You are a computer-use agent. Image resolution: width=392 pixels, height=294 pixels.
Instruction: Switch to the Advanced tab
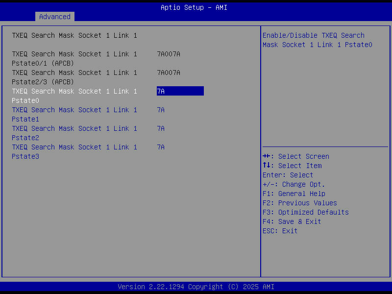(54, 16)
